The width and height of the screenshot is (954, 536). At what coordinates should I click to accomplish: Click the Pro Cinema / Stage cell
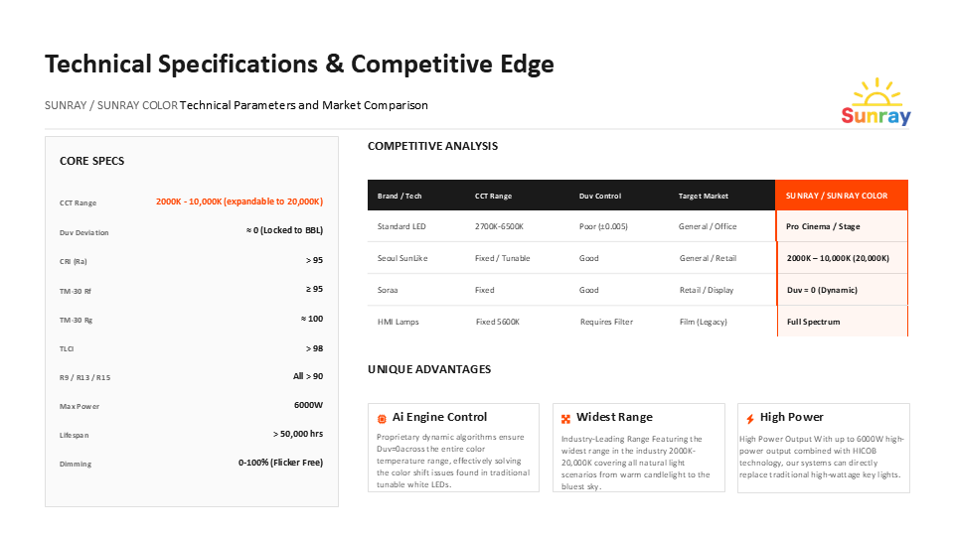coord(823,226)
